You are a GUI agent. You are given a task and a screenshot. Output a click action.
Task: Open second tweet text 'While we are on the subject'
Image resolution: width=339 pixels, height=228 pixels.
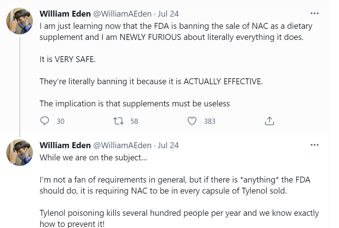point(93,157)
